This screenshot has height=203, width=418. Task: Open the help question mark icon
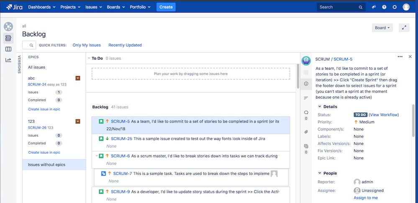384,7
